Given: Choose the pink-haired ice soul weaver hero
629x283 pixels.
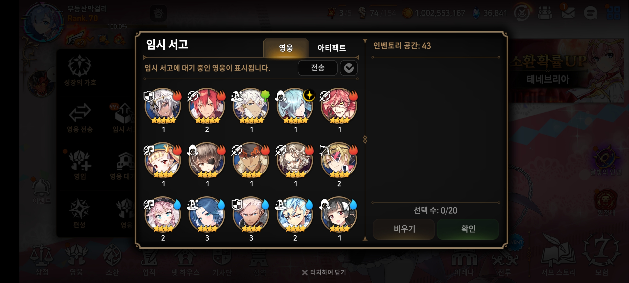Looking at the screenshot, I should pyautogui.click(x=163, y=215).
